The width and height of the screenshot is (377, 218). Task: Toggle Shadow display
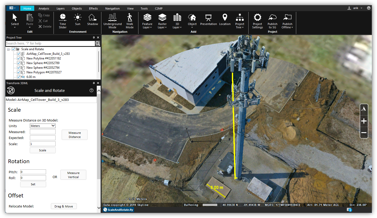(x=92, y=21)
